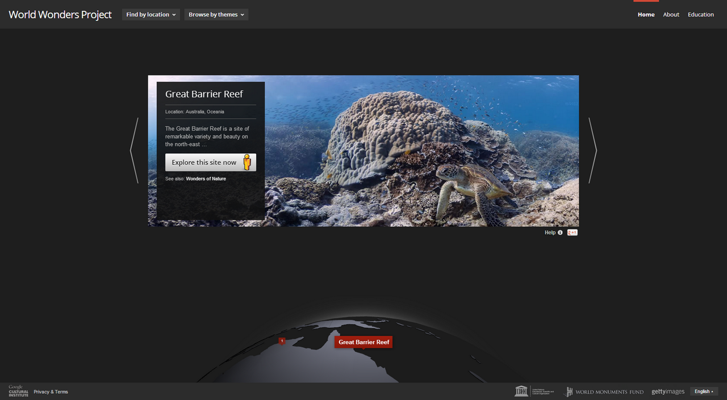Click the reef description paragraph
Viewport: 727px width, 400px height.
coord(207,137)
